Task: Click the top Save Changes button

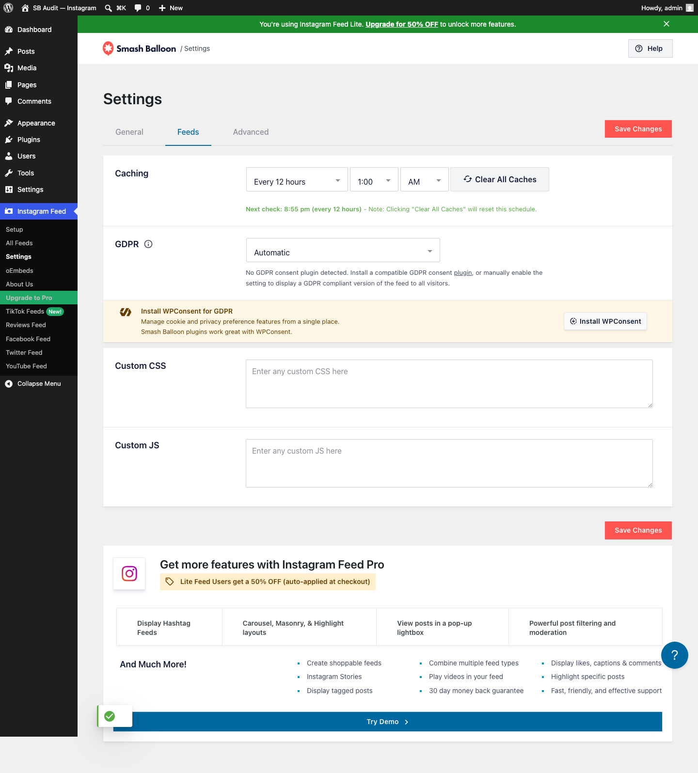Action: pos(638,129)
